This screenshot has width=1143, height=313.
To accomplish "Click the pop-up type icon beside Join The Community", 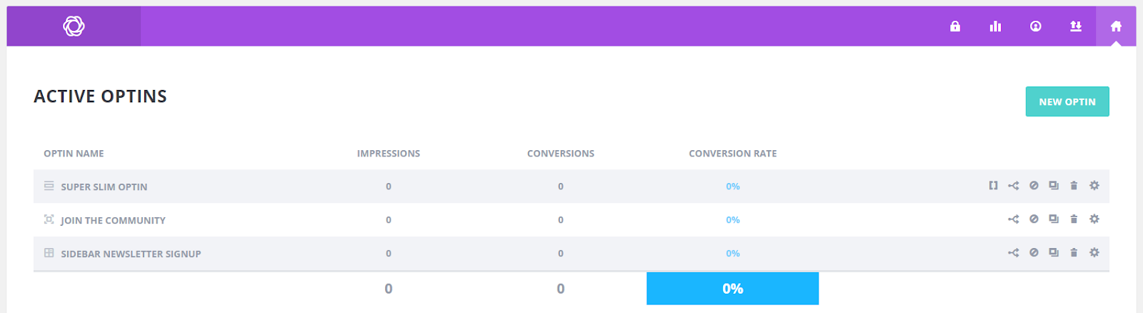I will tap(49, 219).
